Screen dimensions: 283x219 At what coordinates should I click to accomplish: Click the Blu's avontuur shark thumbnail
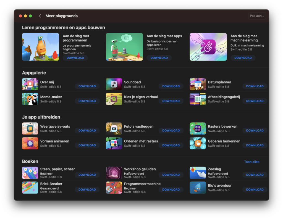point(198,188)
